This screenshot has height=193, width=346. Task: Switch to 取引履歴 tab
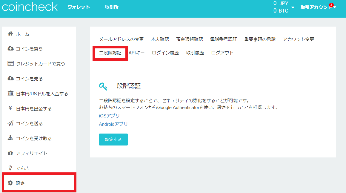(195, 53)
